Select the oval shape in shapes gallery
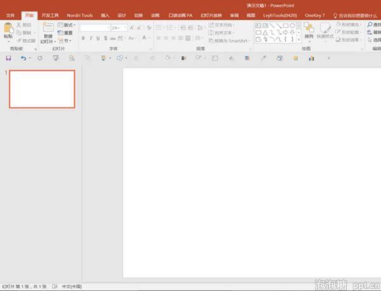381x291 pixels. point(293,25)
